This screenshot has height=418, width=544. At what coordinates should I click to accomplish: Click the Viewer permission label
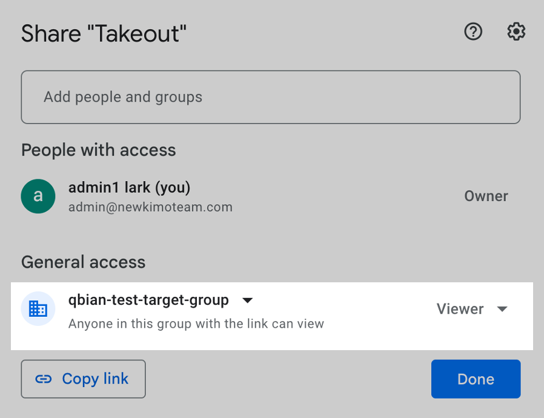click(x=460, y=309)
